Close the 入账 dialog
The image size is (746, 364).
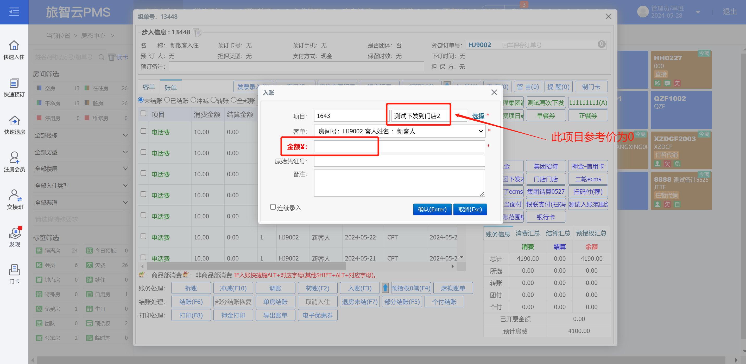click(x=494, y=92)
